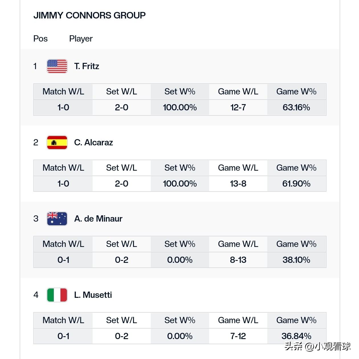Click the Jimmy Connors Group heading
This screenshot has height=359, width=359.
[x=89, y=15]
